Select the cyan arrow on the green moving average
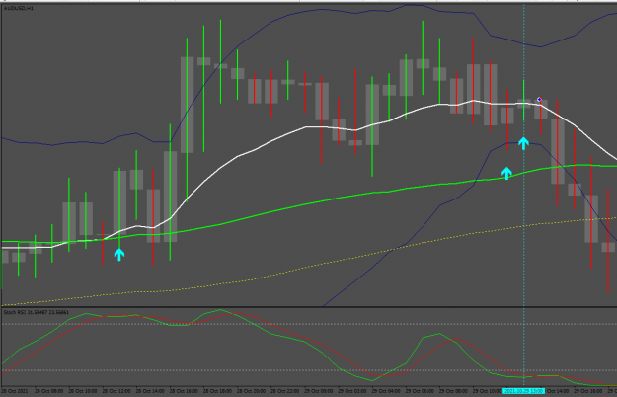 click(x=506, y=173)
